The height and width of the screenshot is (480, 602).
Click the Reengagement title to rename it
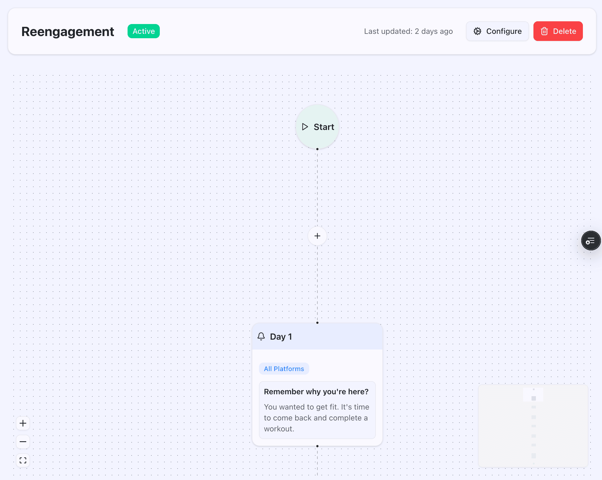tap(67, 31)
